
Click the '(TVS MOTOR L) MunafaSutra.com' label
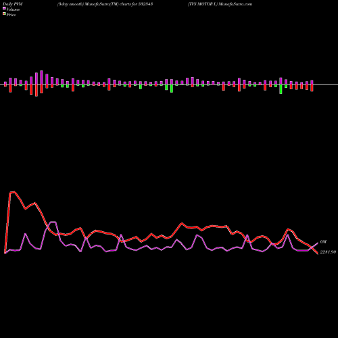pos(220,4)
